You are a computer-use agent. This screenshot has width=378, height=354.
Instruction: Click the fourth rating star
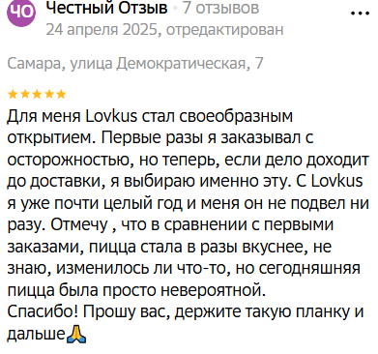point(49,94)
